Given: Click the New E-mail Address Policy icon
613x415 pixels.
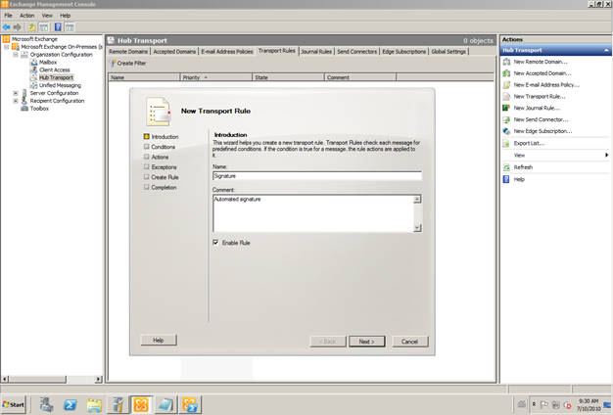Looking at the screenshot, I should point(506,85).
